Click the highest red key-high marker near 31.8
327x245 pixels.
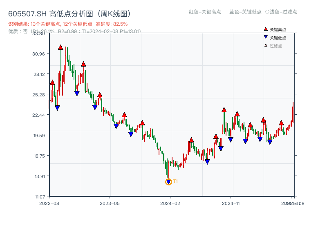click(60, 47)
